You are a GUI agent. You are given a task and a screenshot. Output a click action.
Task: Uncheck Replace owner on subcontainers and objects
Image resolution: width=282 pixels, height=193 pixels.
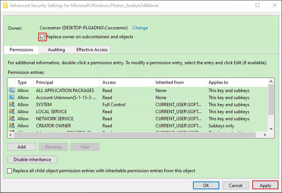pos(42,37)
